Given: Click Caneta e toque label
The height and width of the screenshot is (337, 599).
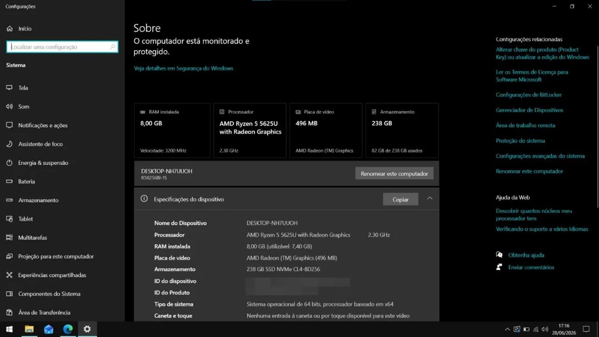Looking at the screenshot, I should click(x=173, y=315).
